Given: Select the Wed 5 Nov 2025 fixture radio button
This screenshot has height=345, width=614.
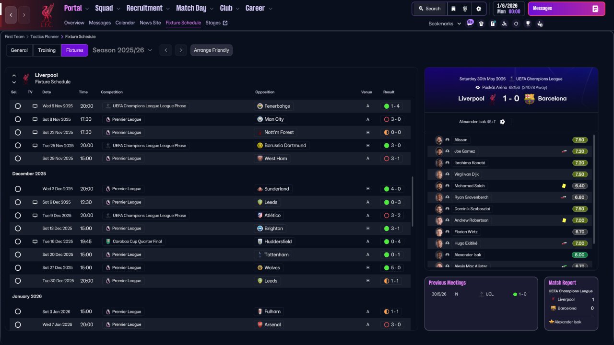Looking at the screenshot, I should click(18, 106).
